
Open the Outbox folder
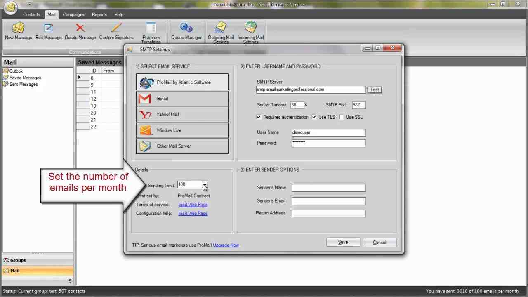tap(13, 71)
